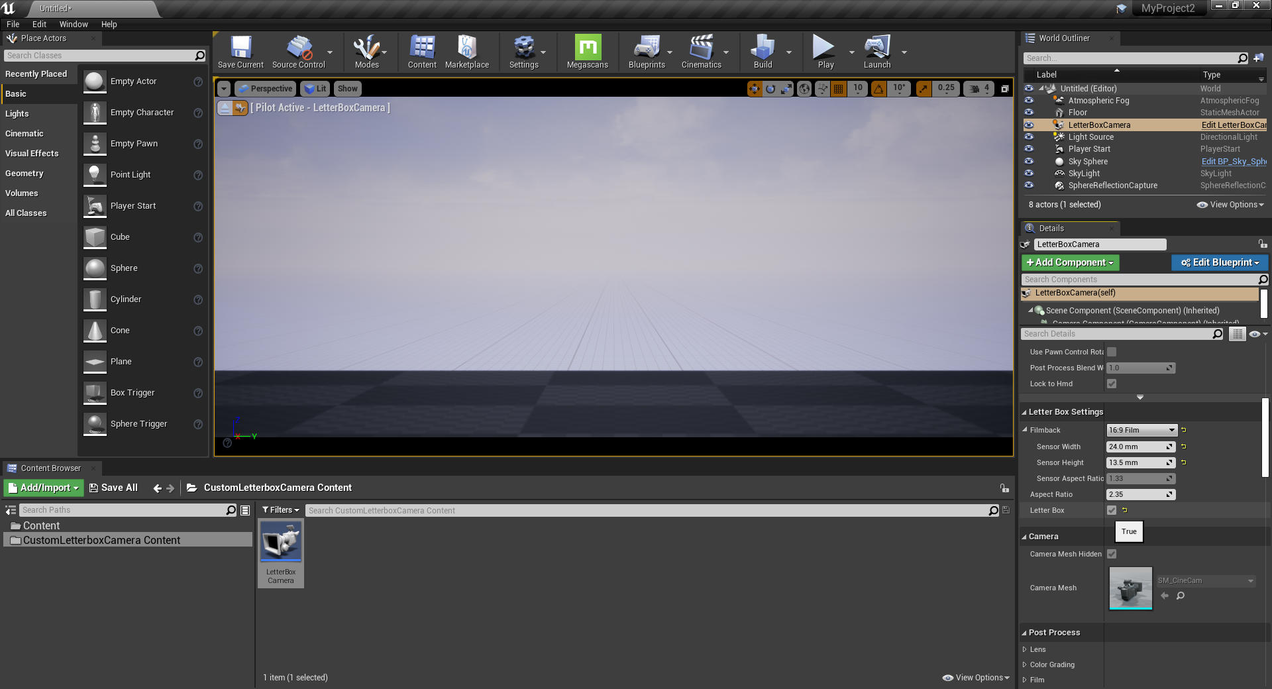Select the Cube actor icon
This screenshot has height=689, width=1272.
tap(95, 237)
